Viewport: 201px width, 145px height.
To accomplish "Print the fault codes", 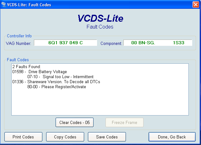I will tap(23, 137).
